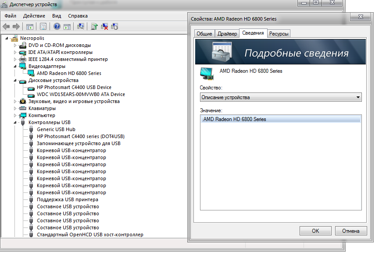Viewport: 386px width, 256px height.
Task: Click OK in the properties dialog
Action: tap(315, 231)
